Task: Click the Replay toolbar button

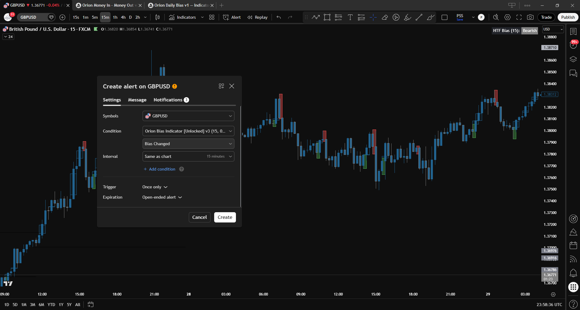Action: point(257,17)
